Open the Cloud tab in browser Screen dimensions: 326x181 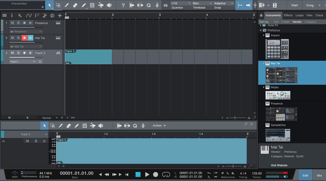(x=319, y=15)
